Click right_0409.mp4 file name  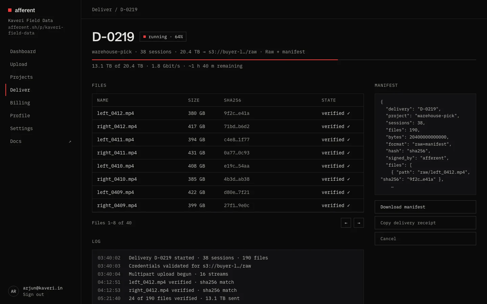pos(117,206)
